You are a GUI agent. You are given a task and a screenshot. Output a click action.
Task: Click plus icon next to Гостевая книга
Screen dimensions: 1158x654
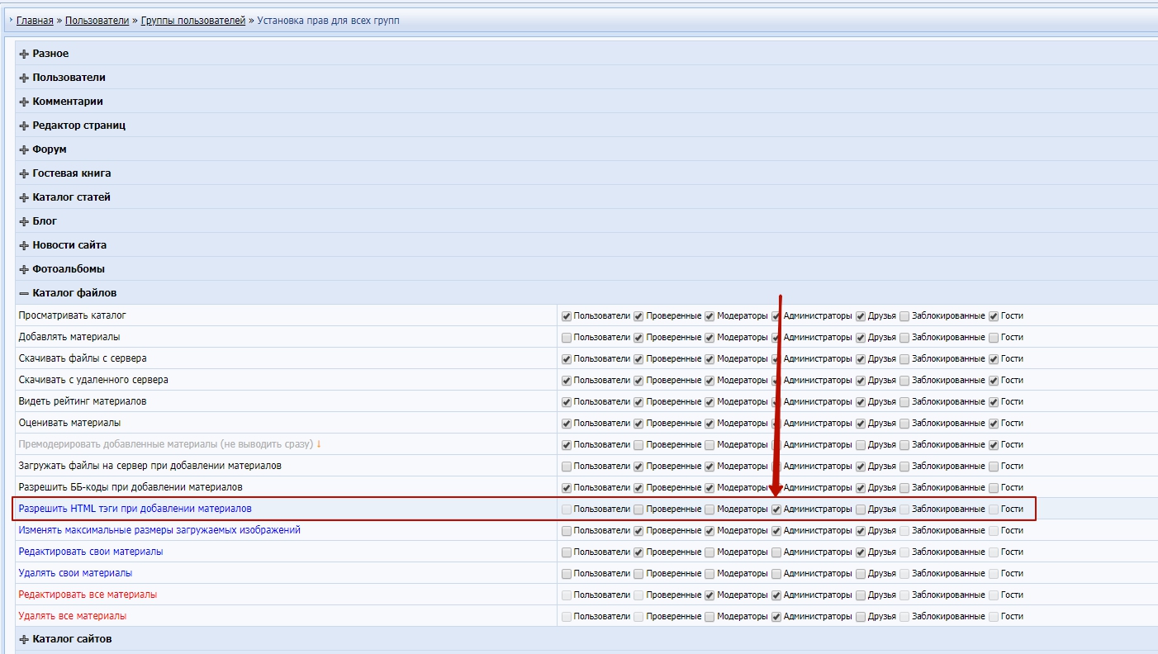point(24,173)
